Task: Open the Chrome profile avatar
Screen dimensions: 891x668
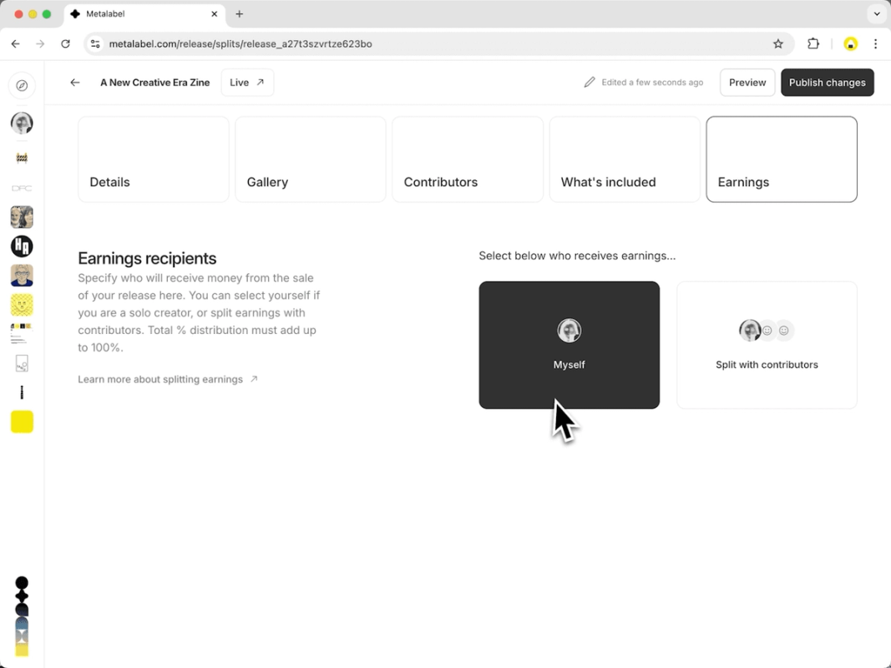Action: click(850, 43)
